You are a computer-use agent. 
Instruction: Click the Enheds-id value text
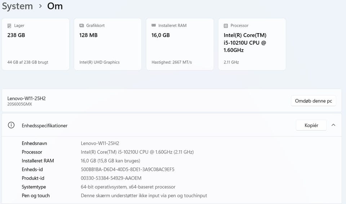(x=128, y=169)
